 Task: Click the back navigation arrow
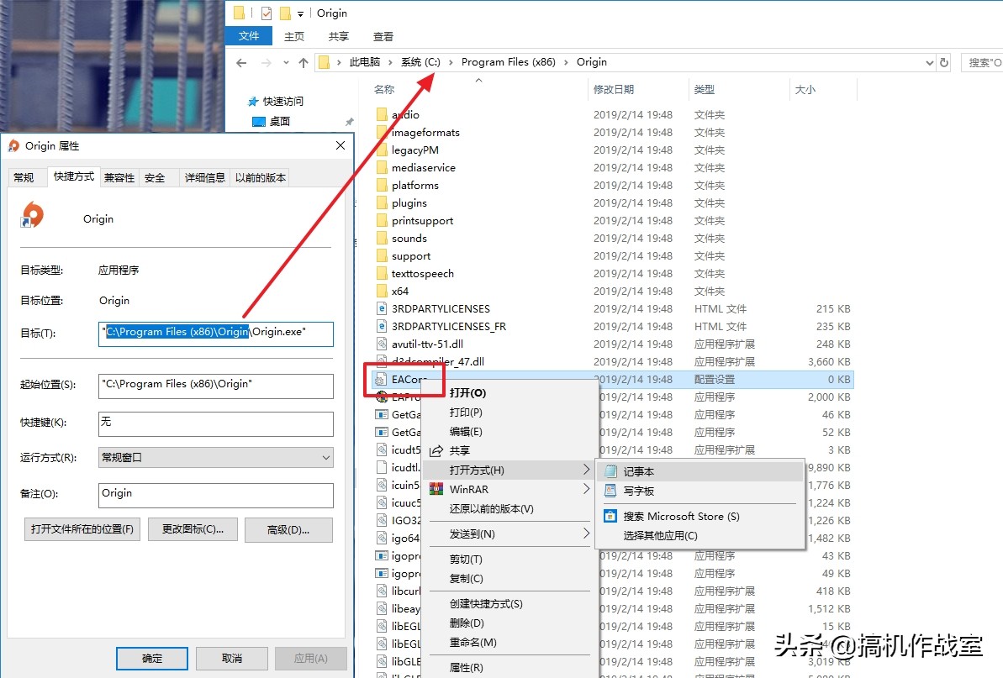point(241,61)
